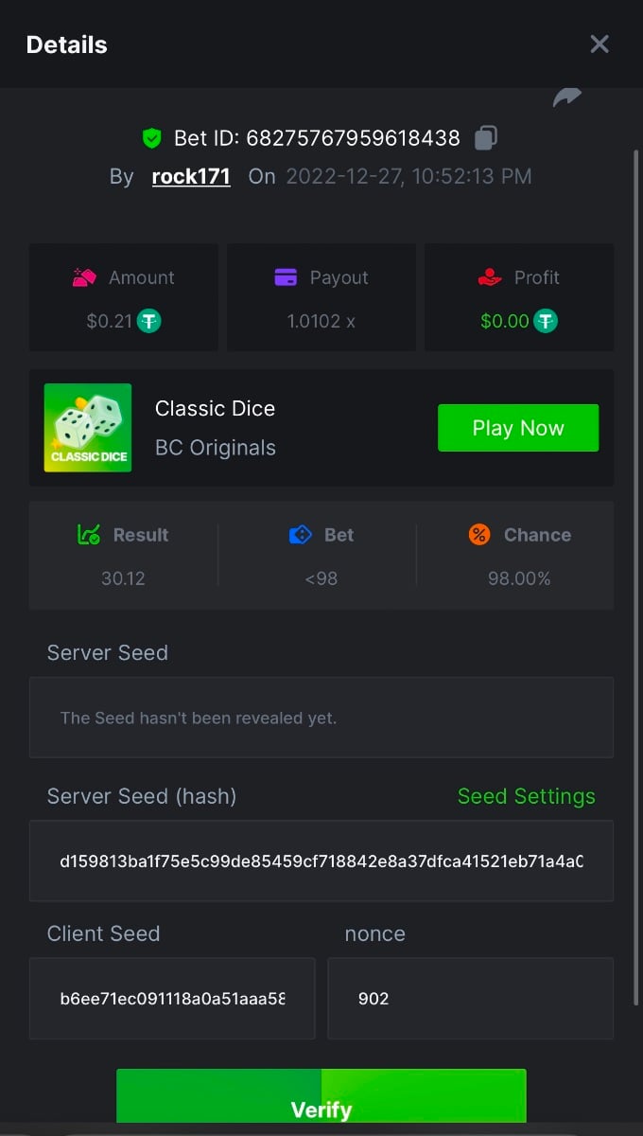Click the Tether coin icon beside Profit
Screen dimensions: 643x1136
click(x=546, y=321)
